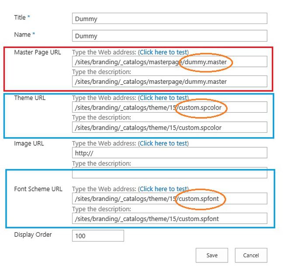
Task: Click the Font Scheme URL description field
Action: pyautogui.click(x=169, y=218)
